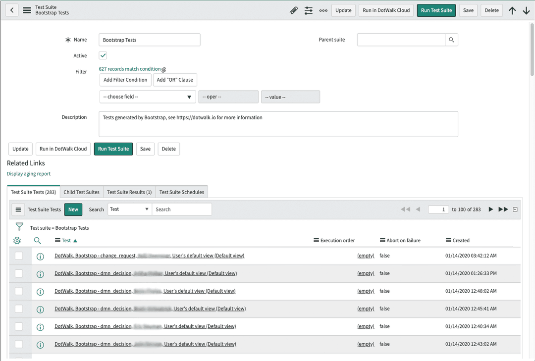Click the header Save button

(468, 10)
